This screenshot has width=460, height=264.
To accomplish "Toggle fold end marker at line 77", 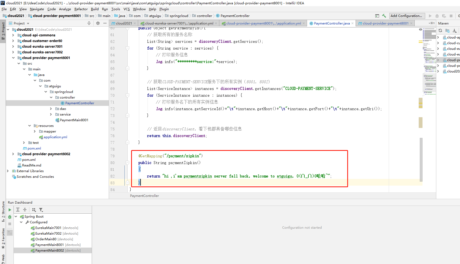I will 127,142.
